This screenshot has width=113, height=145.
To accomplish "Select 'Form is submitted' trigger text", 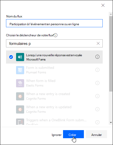I will [40, 68].
